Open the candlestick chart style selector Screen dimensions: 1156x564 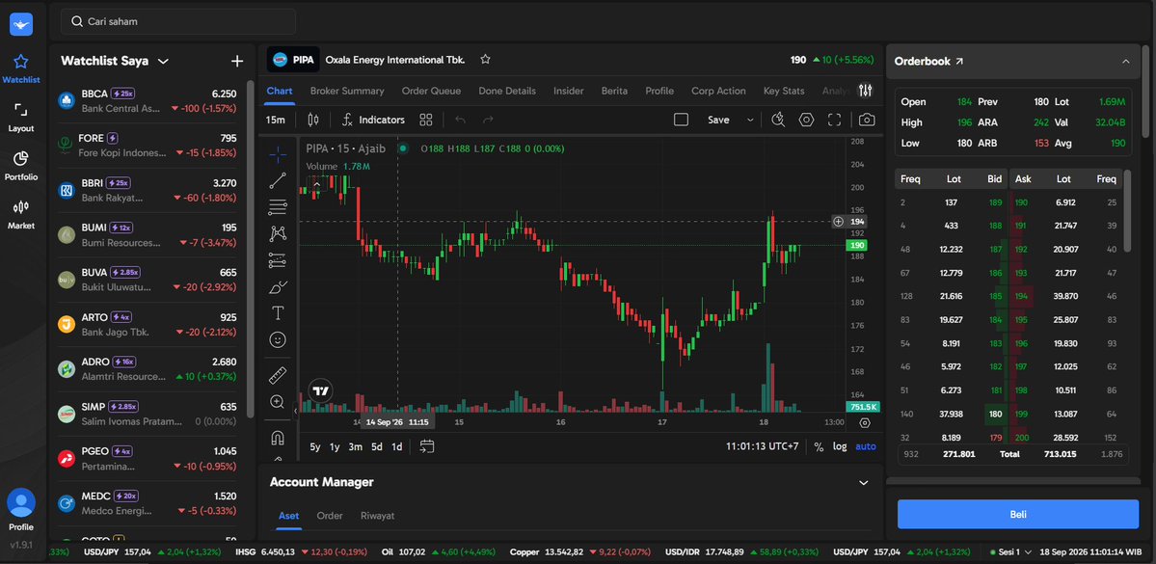[312, 120]
